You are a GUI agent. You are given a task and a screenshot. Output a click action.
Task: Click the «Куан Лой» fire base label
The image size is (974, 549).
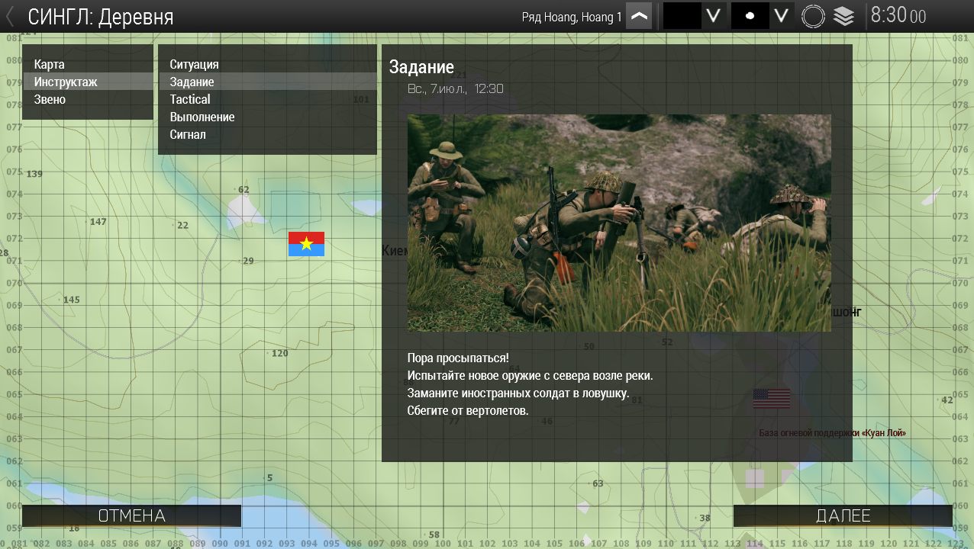pos(833,433)
